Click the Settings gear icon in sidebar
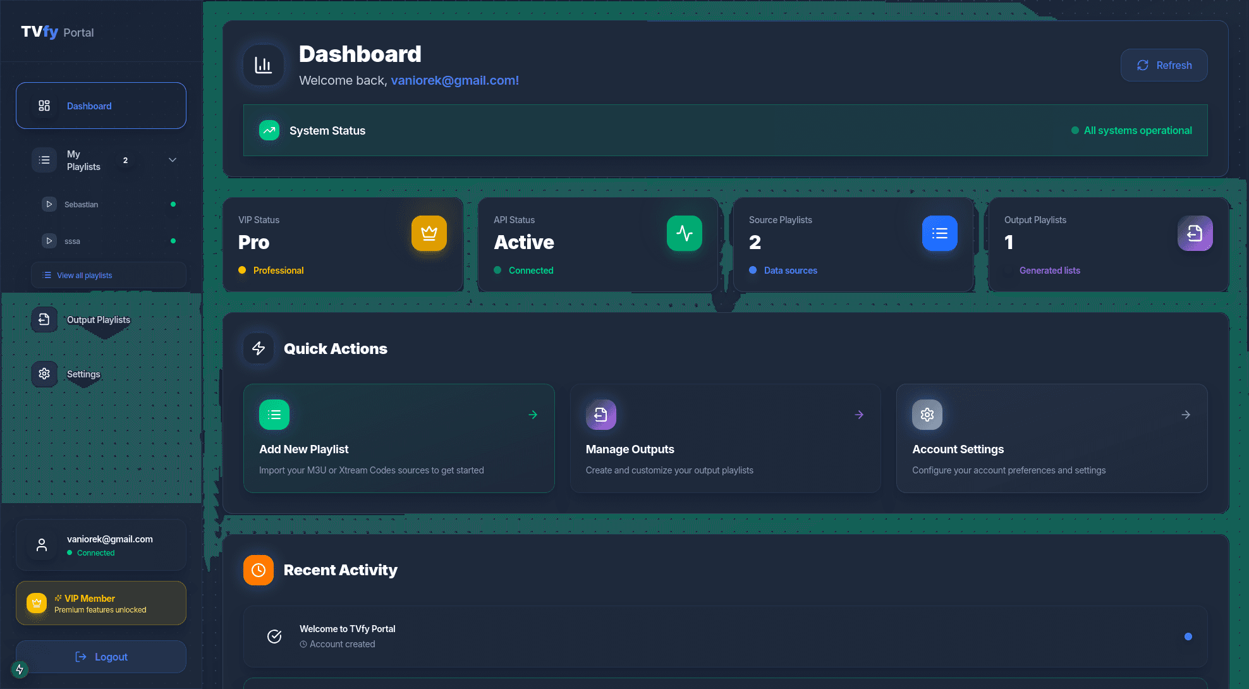 pos(44,374)
